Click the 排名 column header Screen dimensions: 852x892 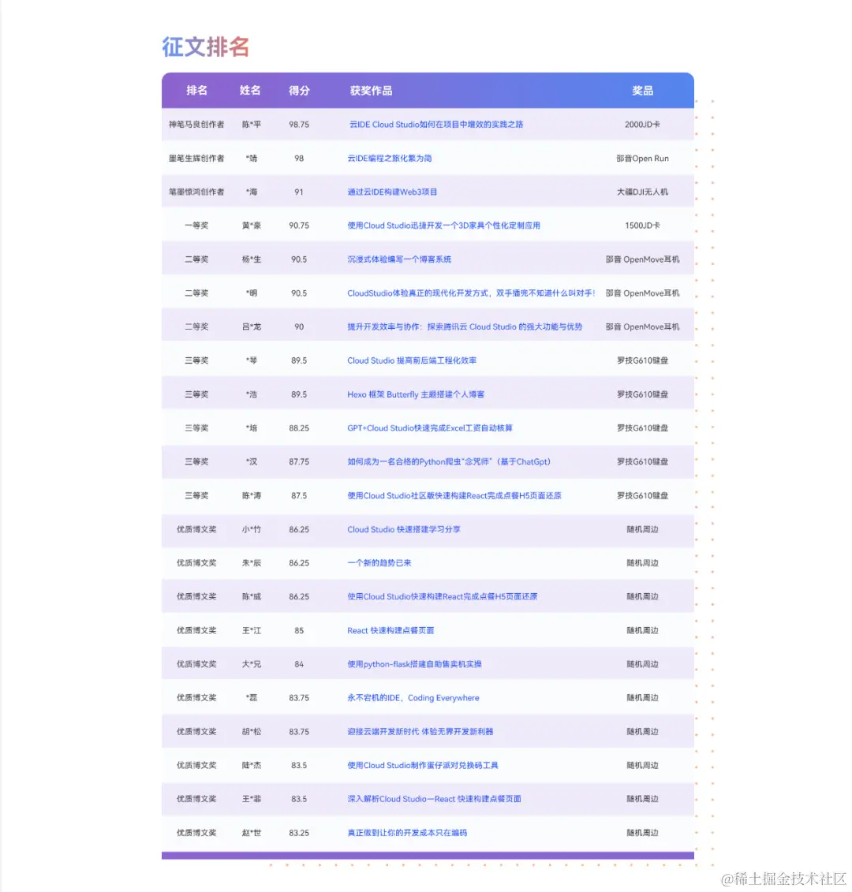(196, 91)
